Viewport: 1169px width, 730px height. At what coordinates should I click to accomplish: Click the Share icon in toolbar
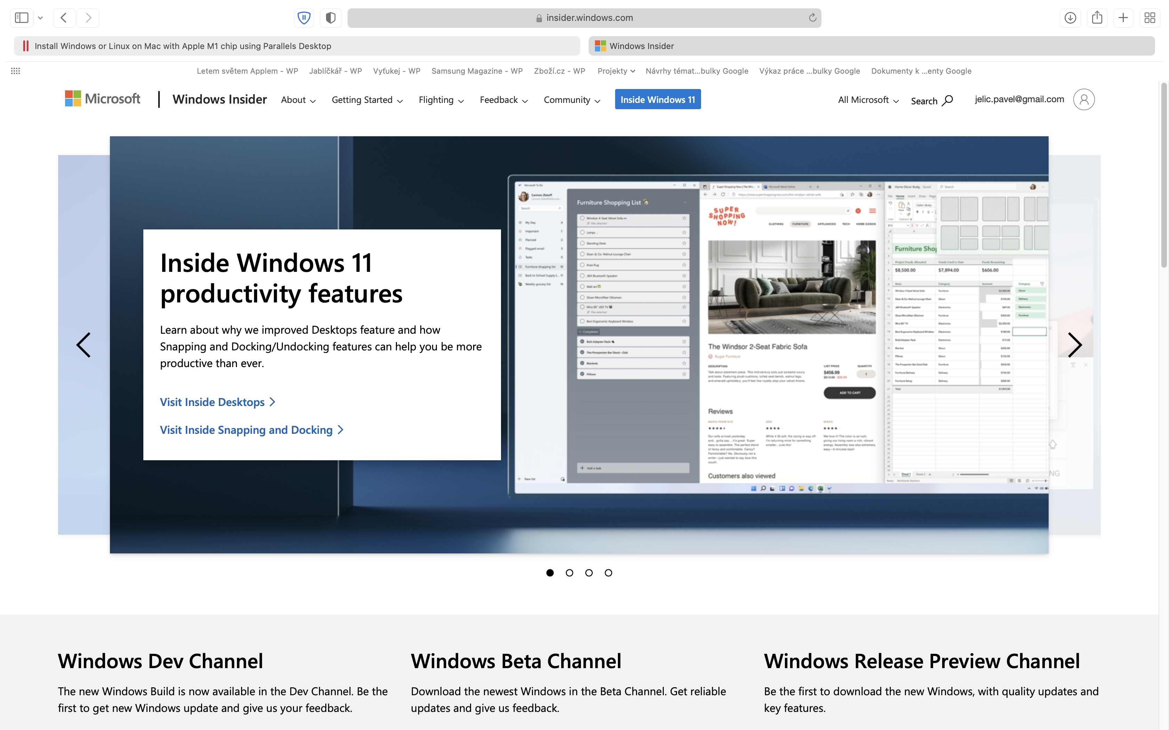tap(1097, 18)
